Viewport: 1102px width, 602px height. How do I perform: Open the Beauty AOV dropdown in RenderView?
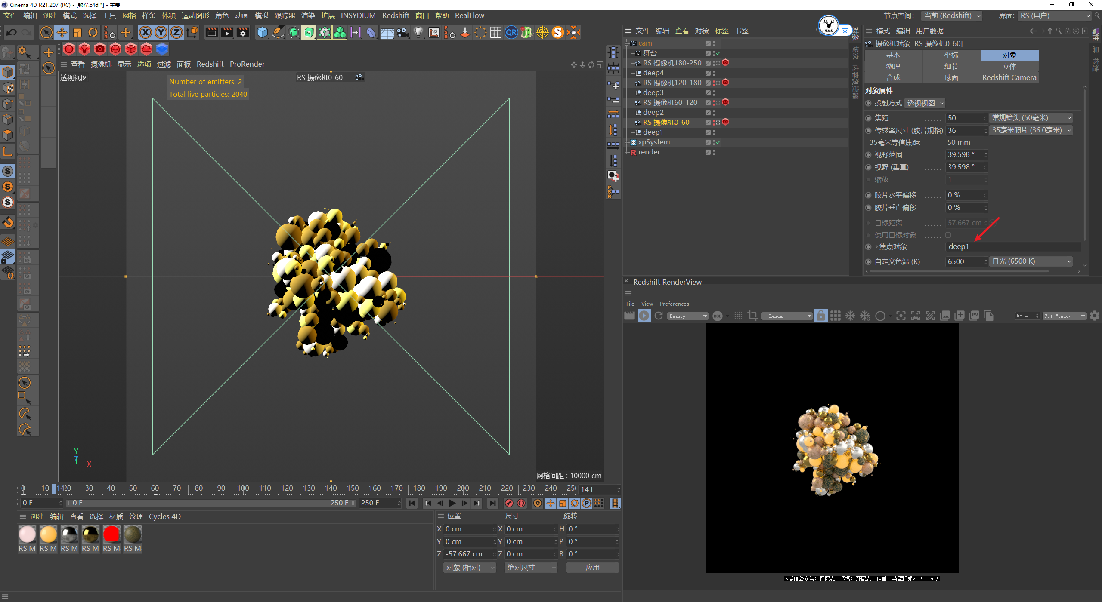(688, 316)
